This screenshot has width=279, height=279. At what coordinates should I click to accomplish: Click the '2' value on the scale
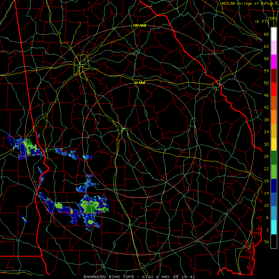click(x=268, y=230)
